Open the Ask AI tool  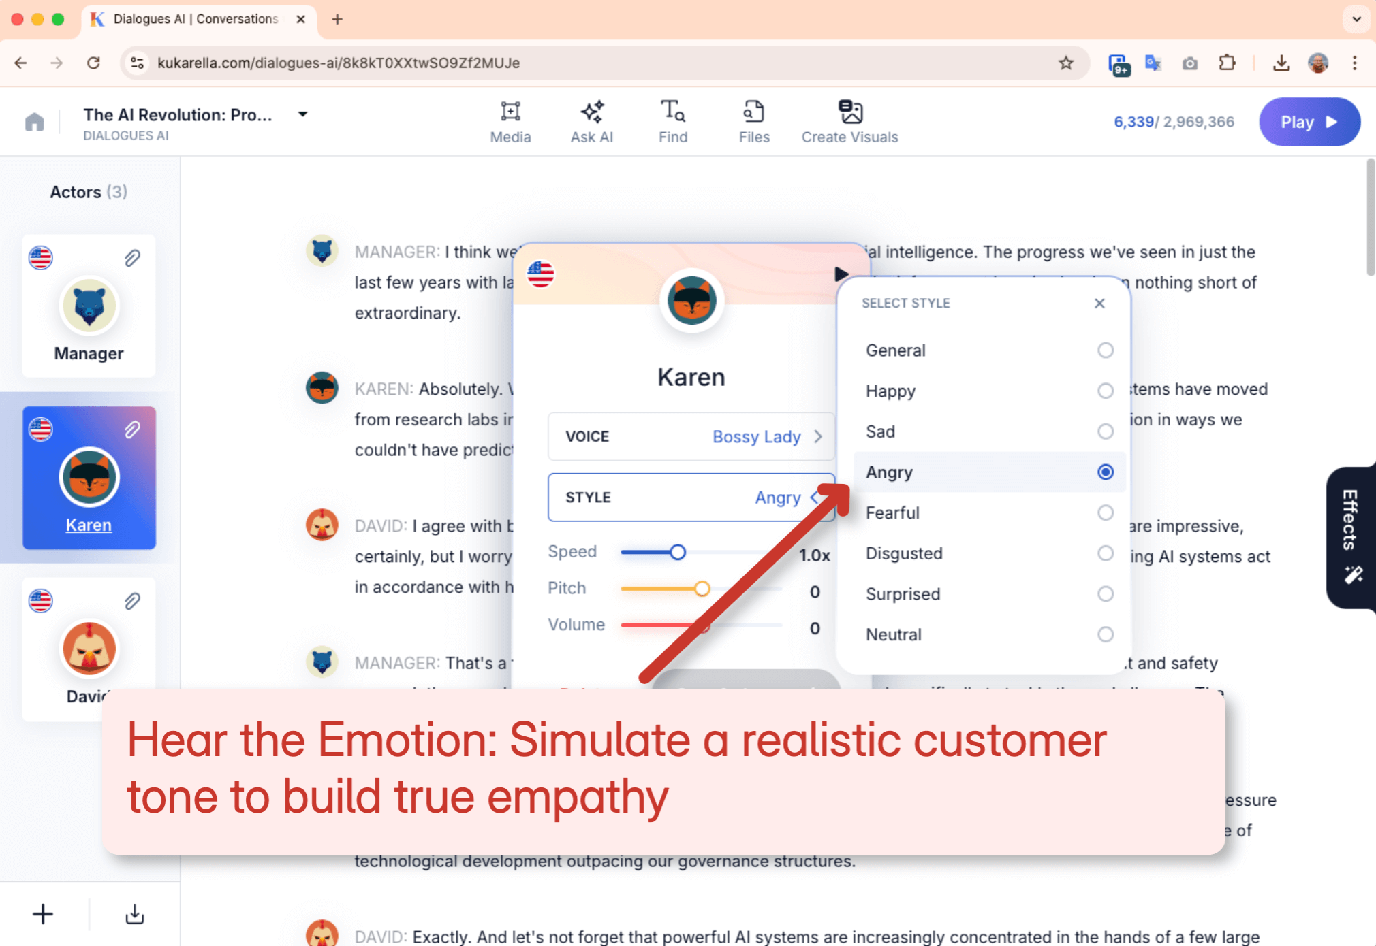[x=591, y=122]
